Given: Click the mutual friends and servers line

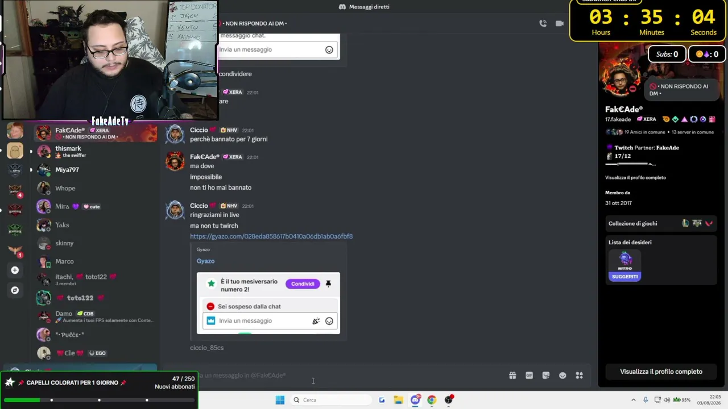Looking at the screenshot, I should pyautogui.click(x=660, y=132).
